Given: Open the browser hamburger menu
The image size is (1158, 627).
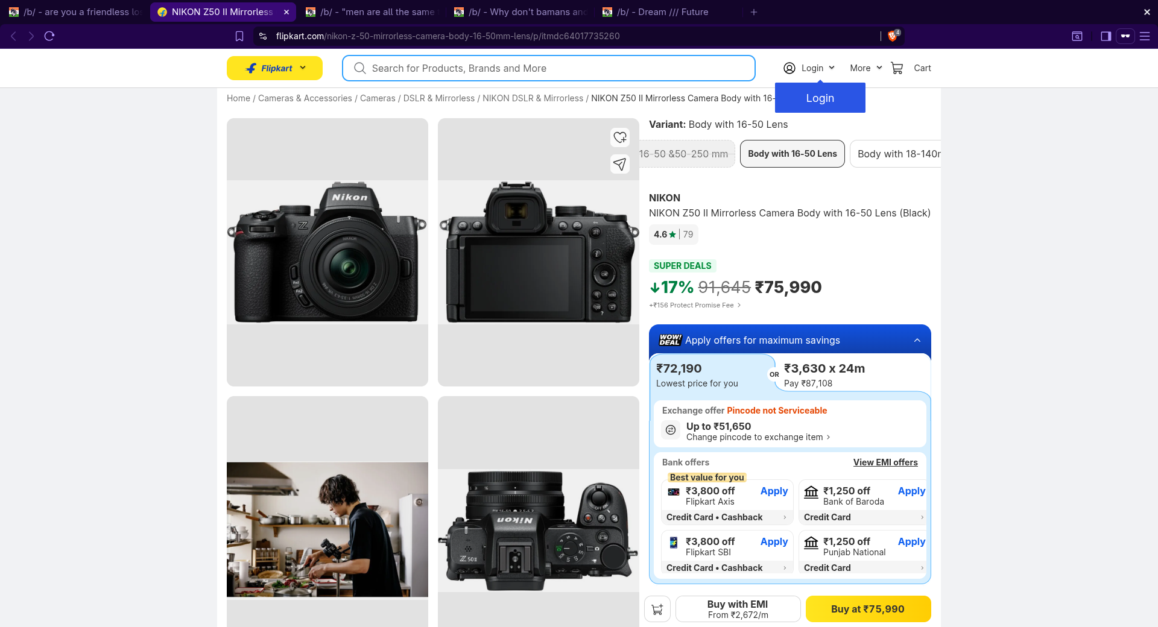Looking at the screenshot, I should [x=1145, y=36].
